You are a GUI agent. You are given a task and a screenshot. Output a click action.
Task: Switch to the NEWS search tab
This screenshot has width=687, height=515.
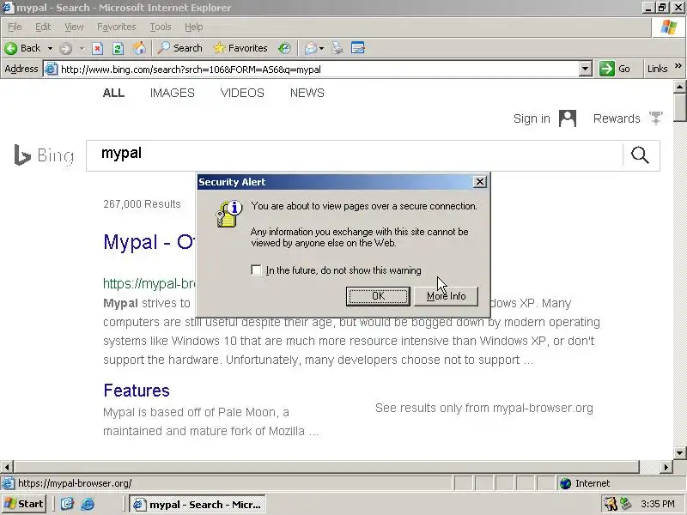pos(307,93)
